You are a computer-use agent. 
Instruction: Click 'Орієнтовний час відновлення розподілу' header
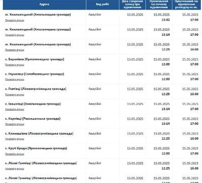[x=186, y=4]
